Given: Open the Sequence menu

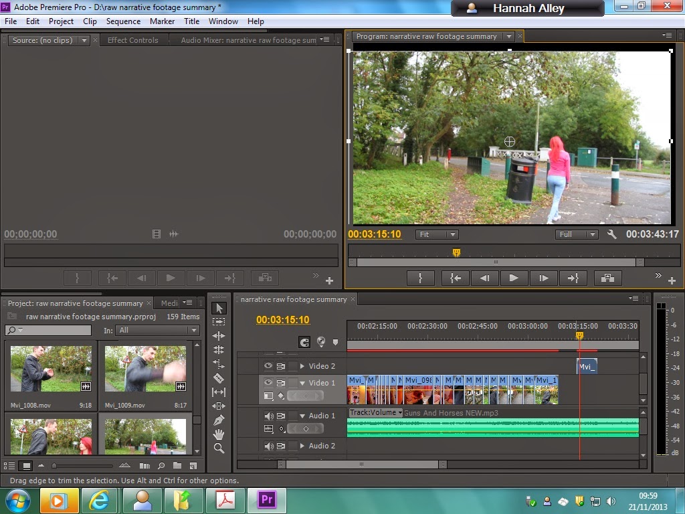Looking at the screenshot, I should coord(123,21).
